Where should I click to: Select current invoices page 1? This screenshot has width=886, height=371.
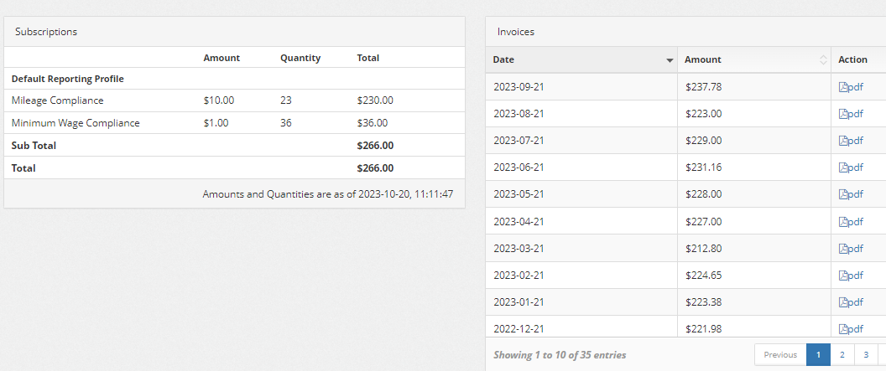tap(818, 355)
